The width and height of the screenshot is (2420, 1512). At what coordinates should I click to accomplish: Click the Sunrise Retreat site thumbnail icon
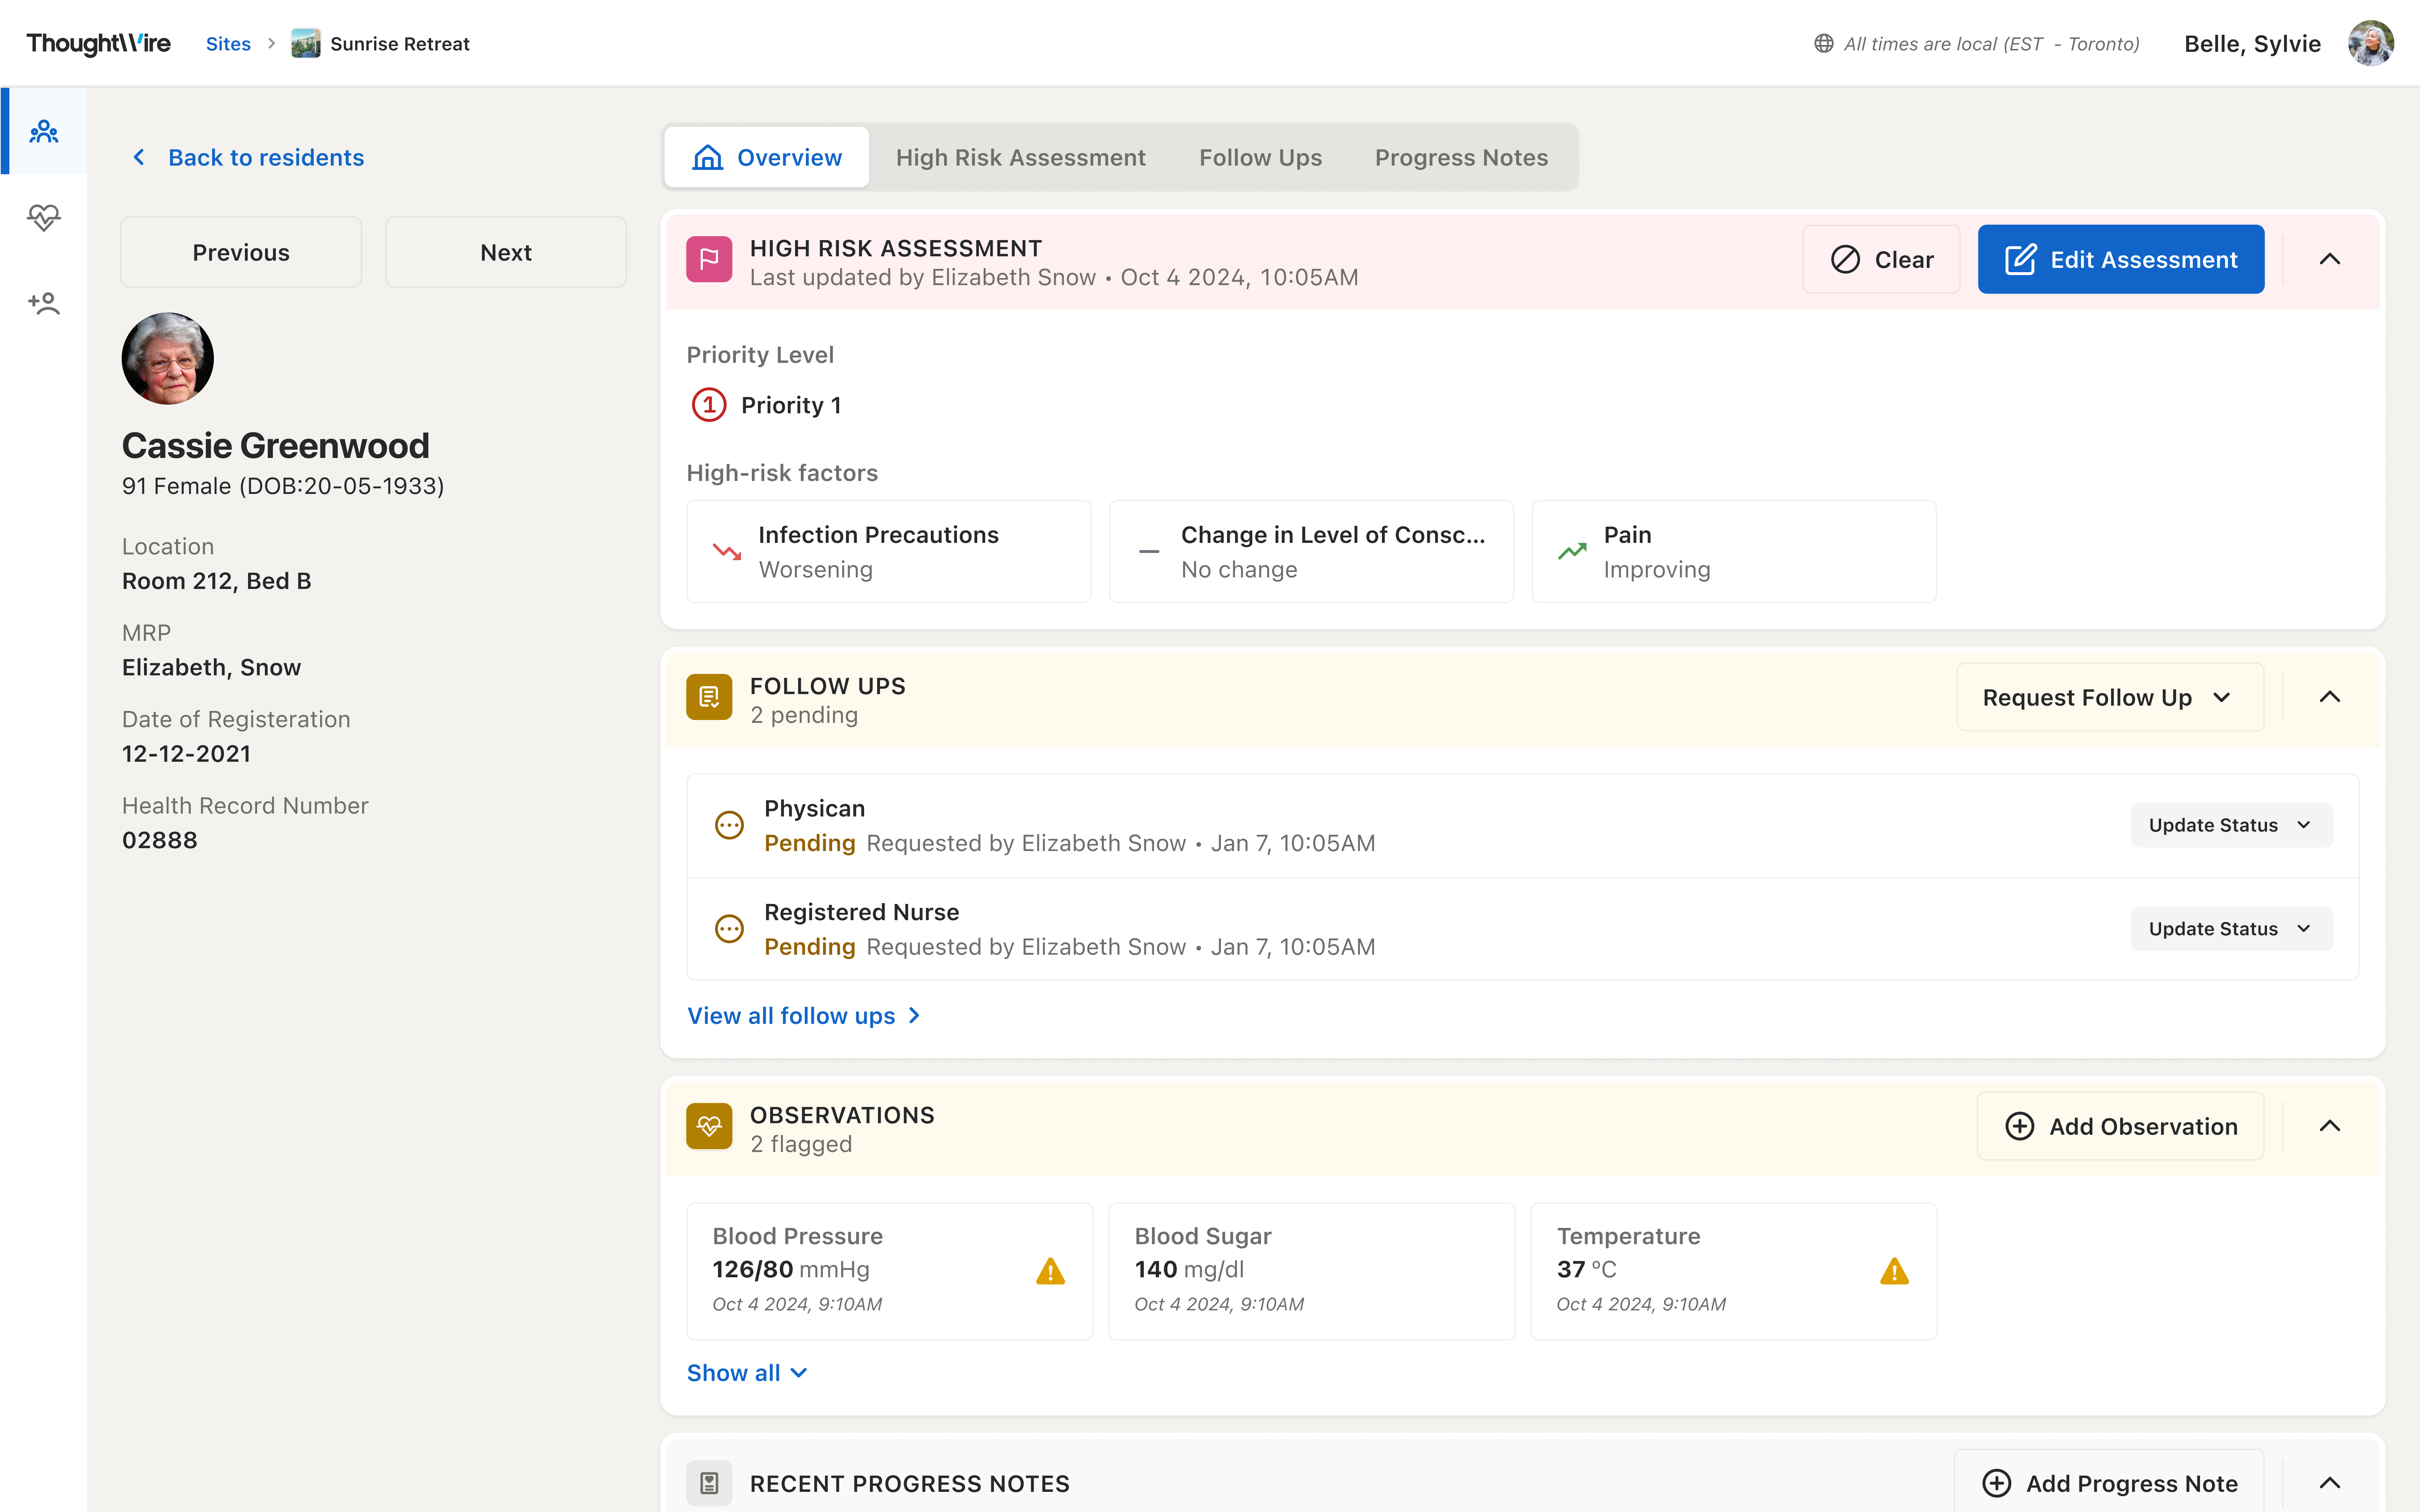(x=306, y=43)
